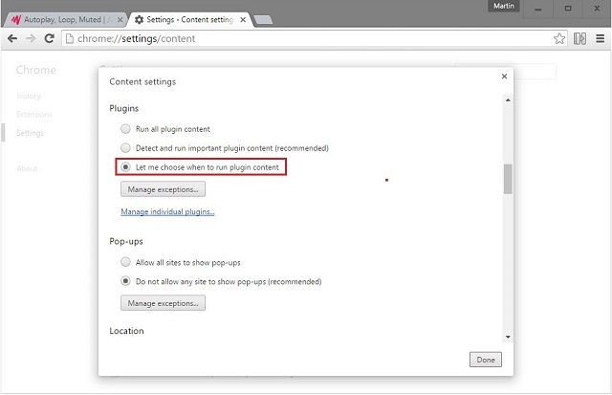Open Settings in the Chrome sidebar
612x395 pixels.
[30, 133]
